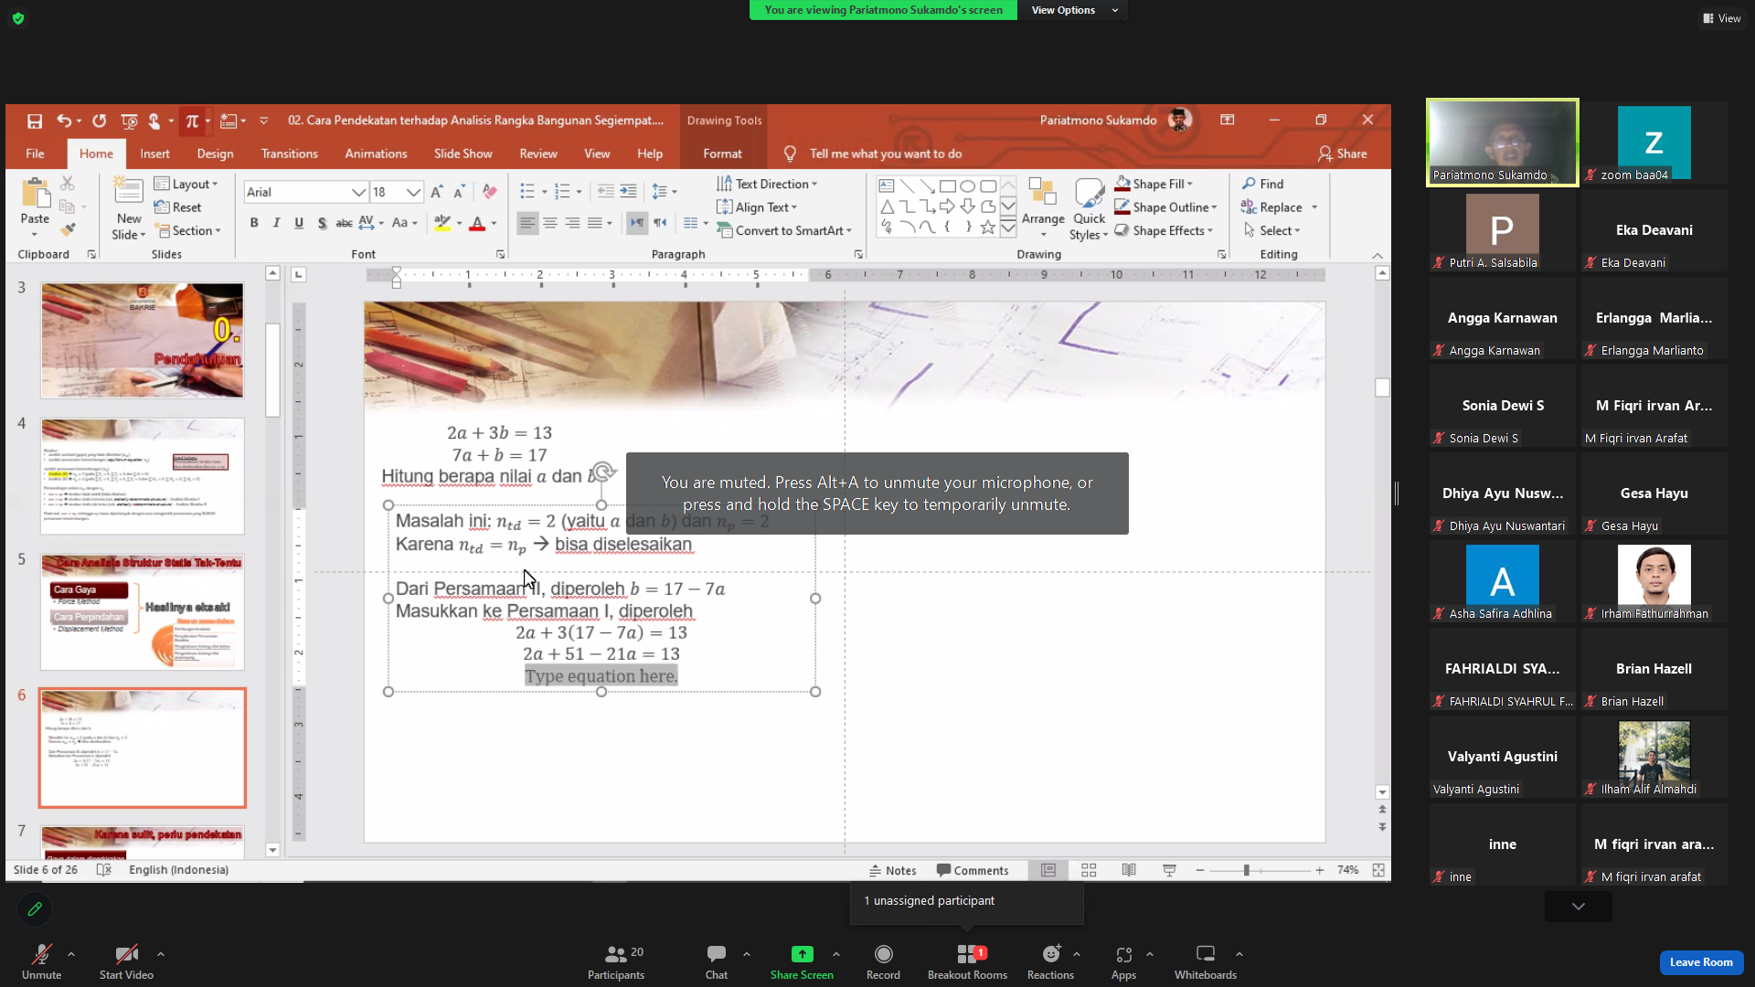Open the Notes pane from status bar
Viewport: 1755px width, 987px height.
(x=892, y=870)
